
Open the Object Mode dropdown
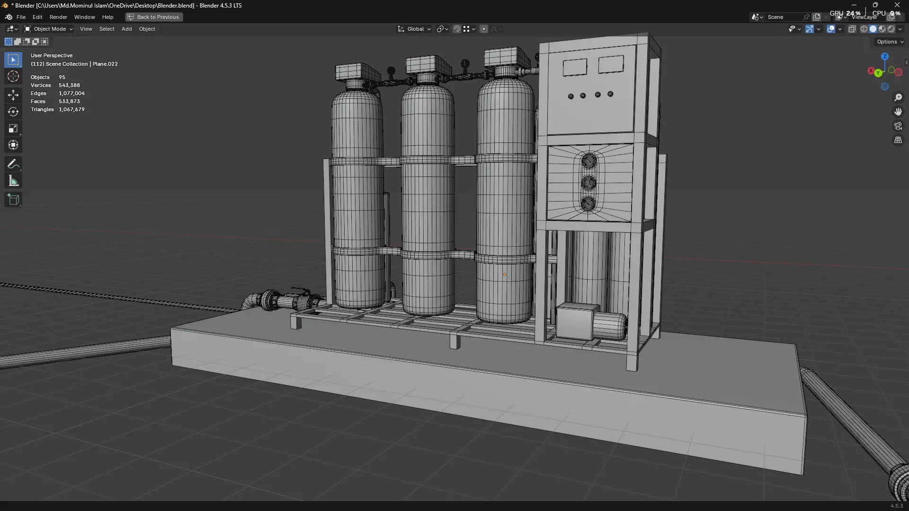[49, 29]
